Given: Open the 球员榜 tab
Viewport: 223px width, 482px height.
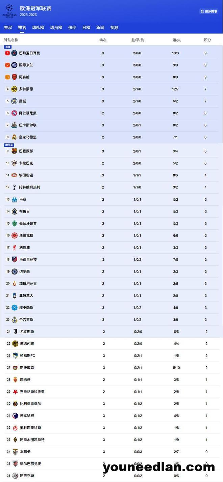Looking at the screenshot, I should pyautogui.click(x=56, y=28).
